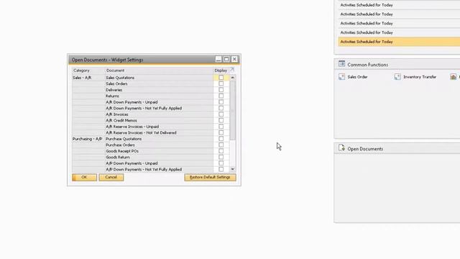Click the Common Functions widget icon
The width and height of the screenshot is (460, 259).
pos(341,64)
